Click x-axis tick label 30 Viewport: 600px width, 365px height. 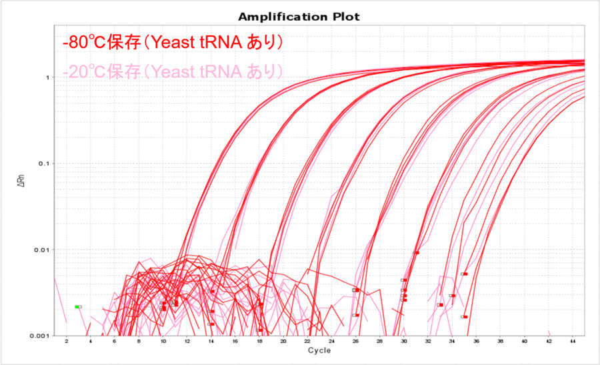tap(404, 342)
